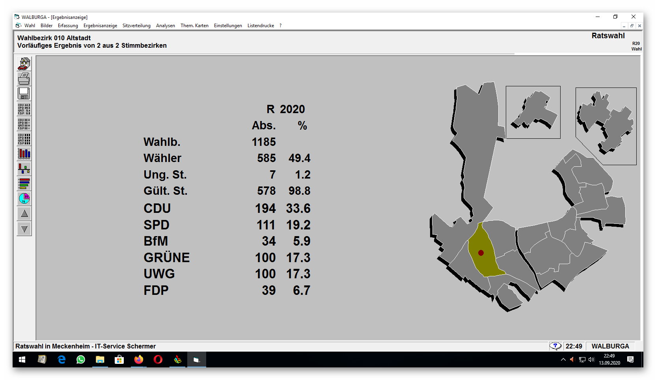Open the Erfassung menu
Screen dimensions: 656x380
point(68,26)
